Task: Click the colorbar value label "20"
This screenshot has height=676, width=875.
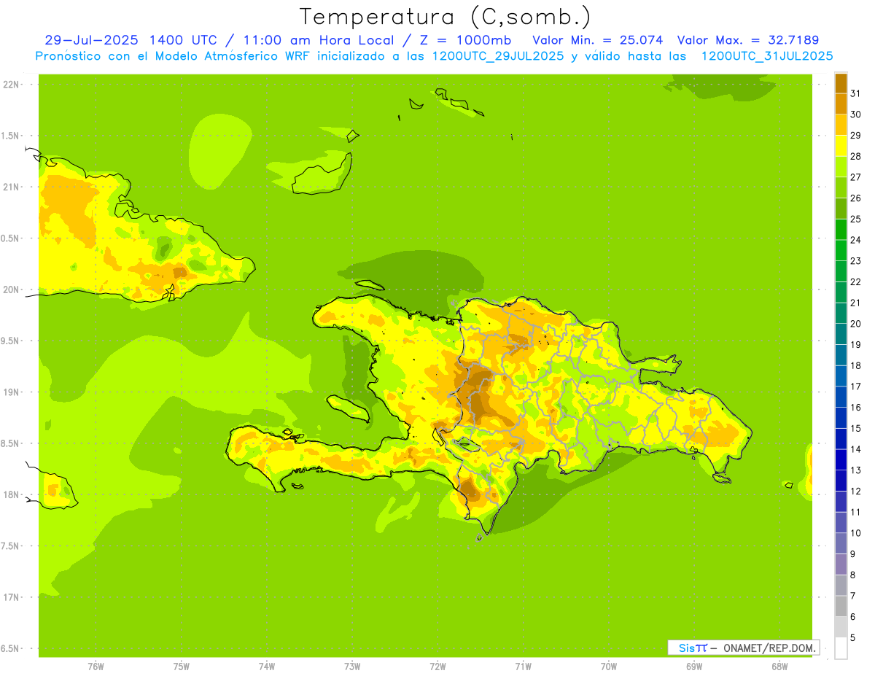Action: (855, 324)
